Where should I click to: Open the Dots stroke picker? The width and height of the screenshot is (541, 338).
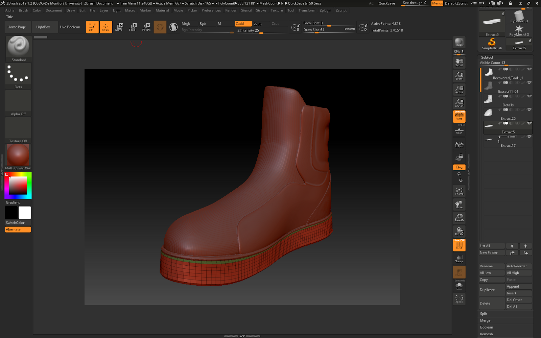[18, 76]
